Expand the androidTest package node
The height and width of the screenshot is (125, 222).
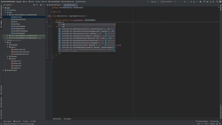8,35
